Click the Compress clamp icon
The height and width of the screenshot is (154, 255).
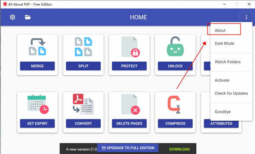pyautogui.click(x=174, y=105)
